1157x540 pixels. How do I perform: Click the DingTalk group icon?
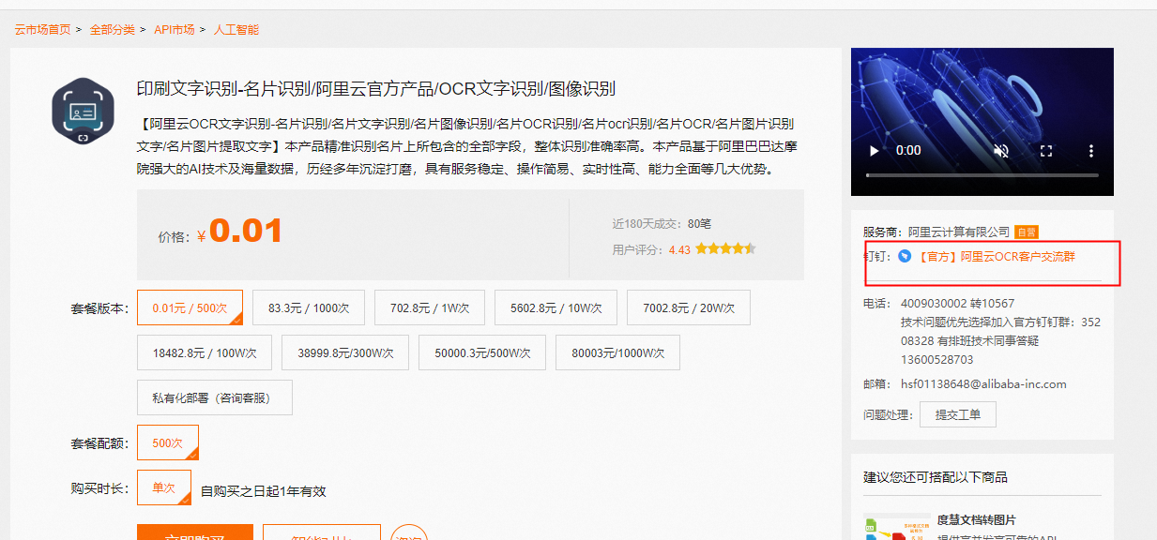905,255
